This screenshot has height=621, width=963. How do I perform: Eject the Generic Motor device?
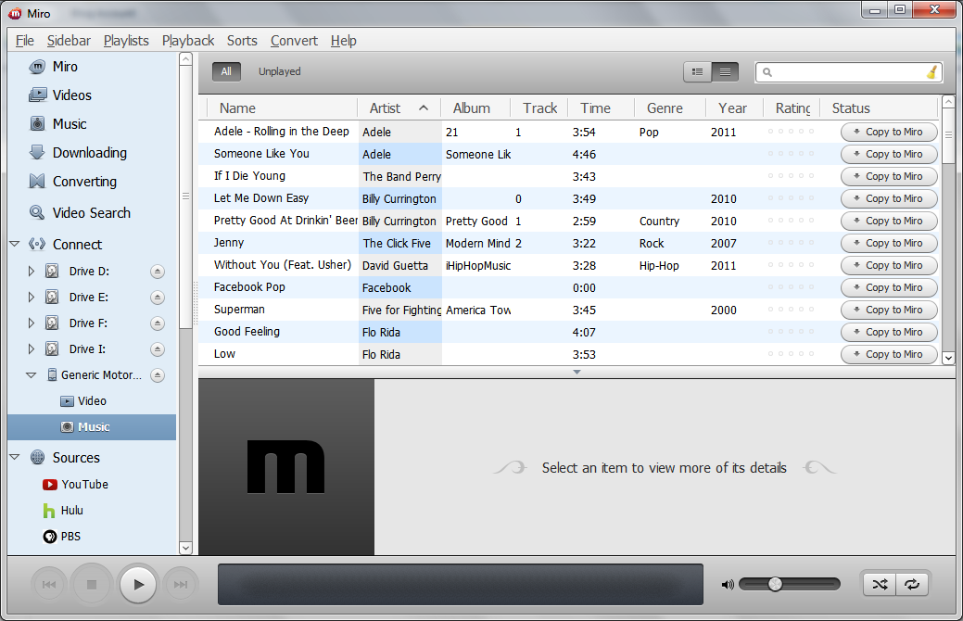[x=158, y=374]
